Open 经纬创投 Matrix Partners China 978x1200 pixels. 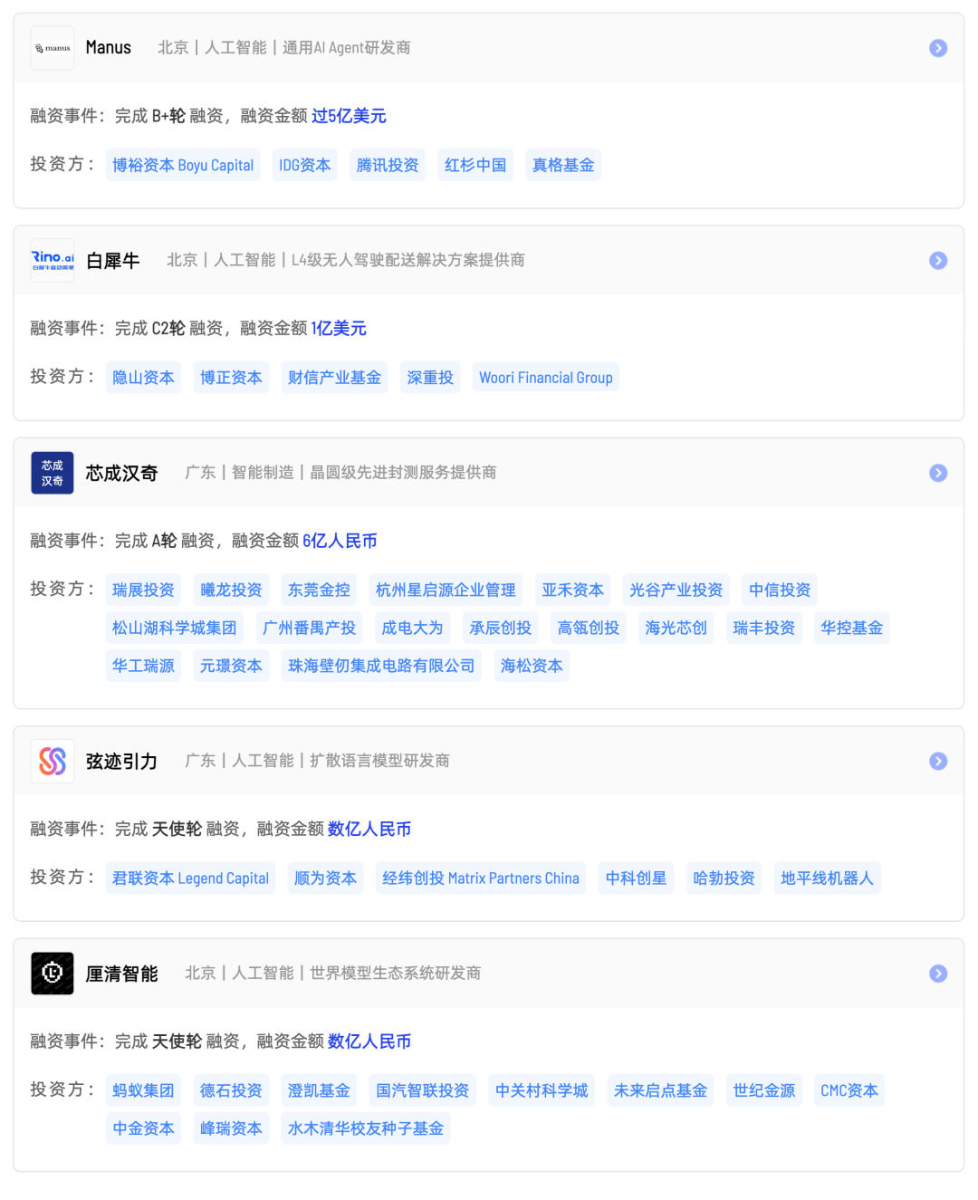coord(481,878)
